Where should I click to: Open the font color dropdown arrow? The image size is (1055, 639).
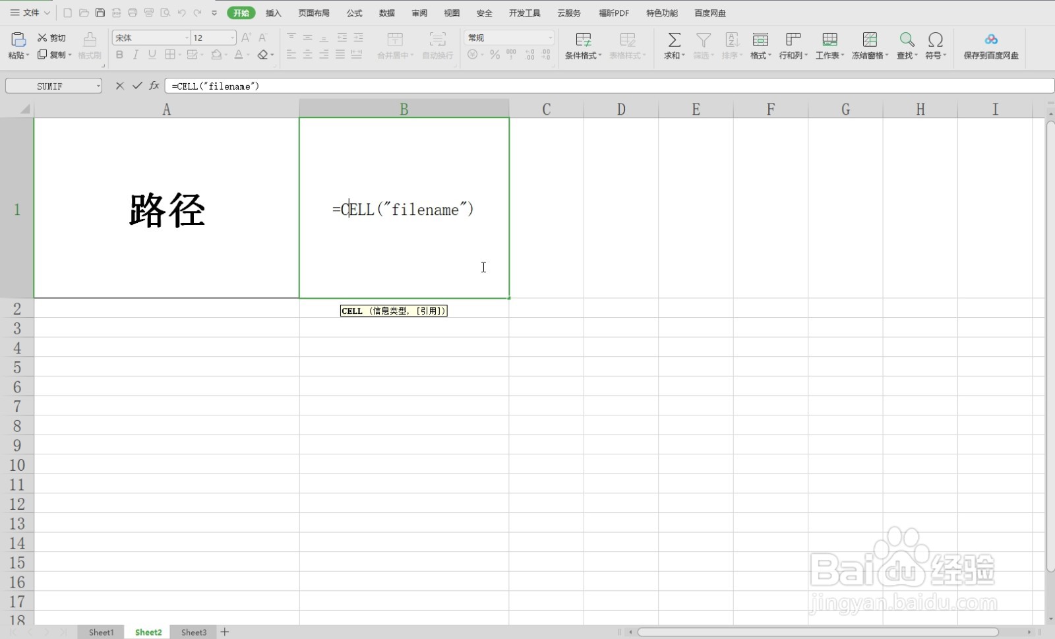[248, 55]
